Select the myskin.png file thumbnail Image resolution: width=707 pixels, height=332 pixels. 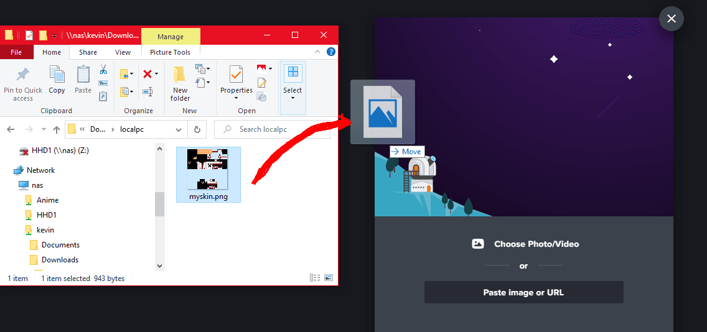coord(208,174)
